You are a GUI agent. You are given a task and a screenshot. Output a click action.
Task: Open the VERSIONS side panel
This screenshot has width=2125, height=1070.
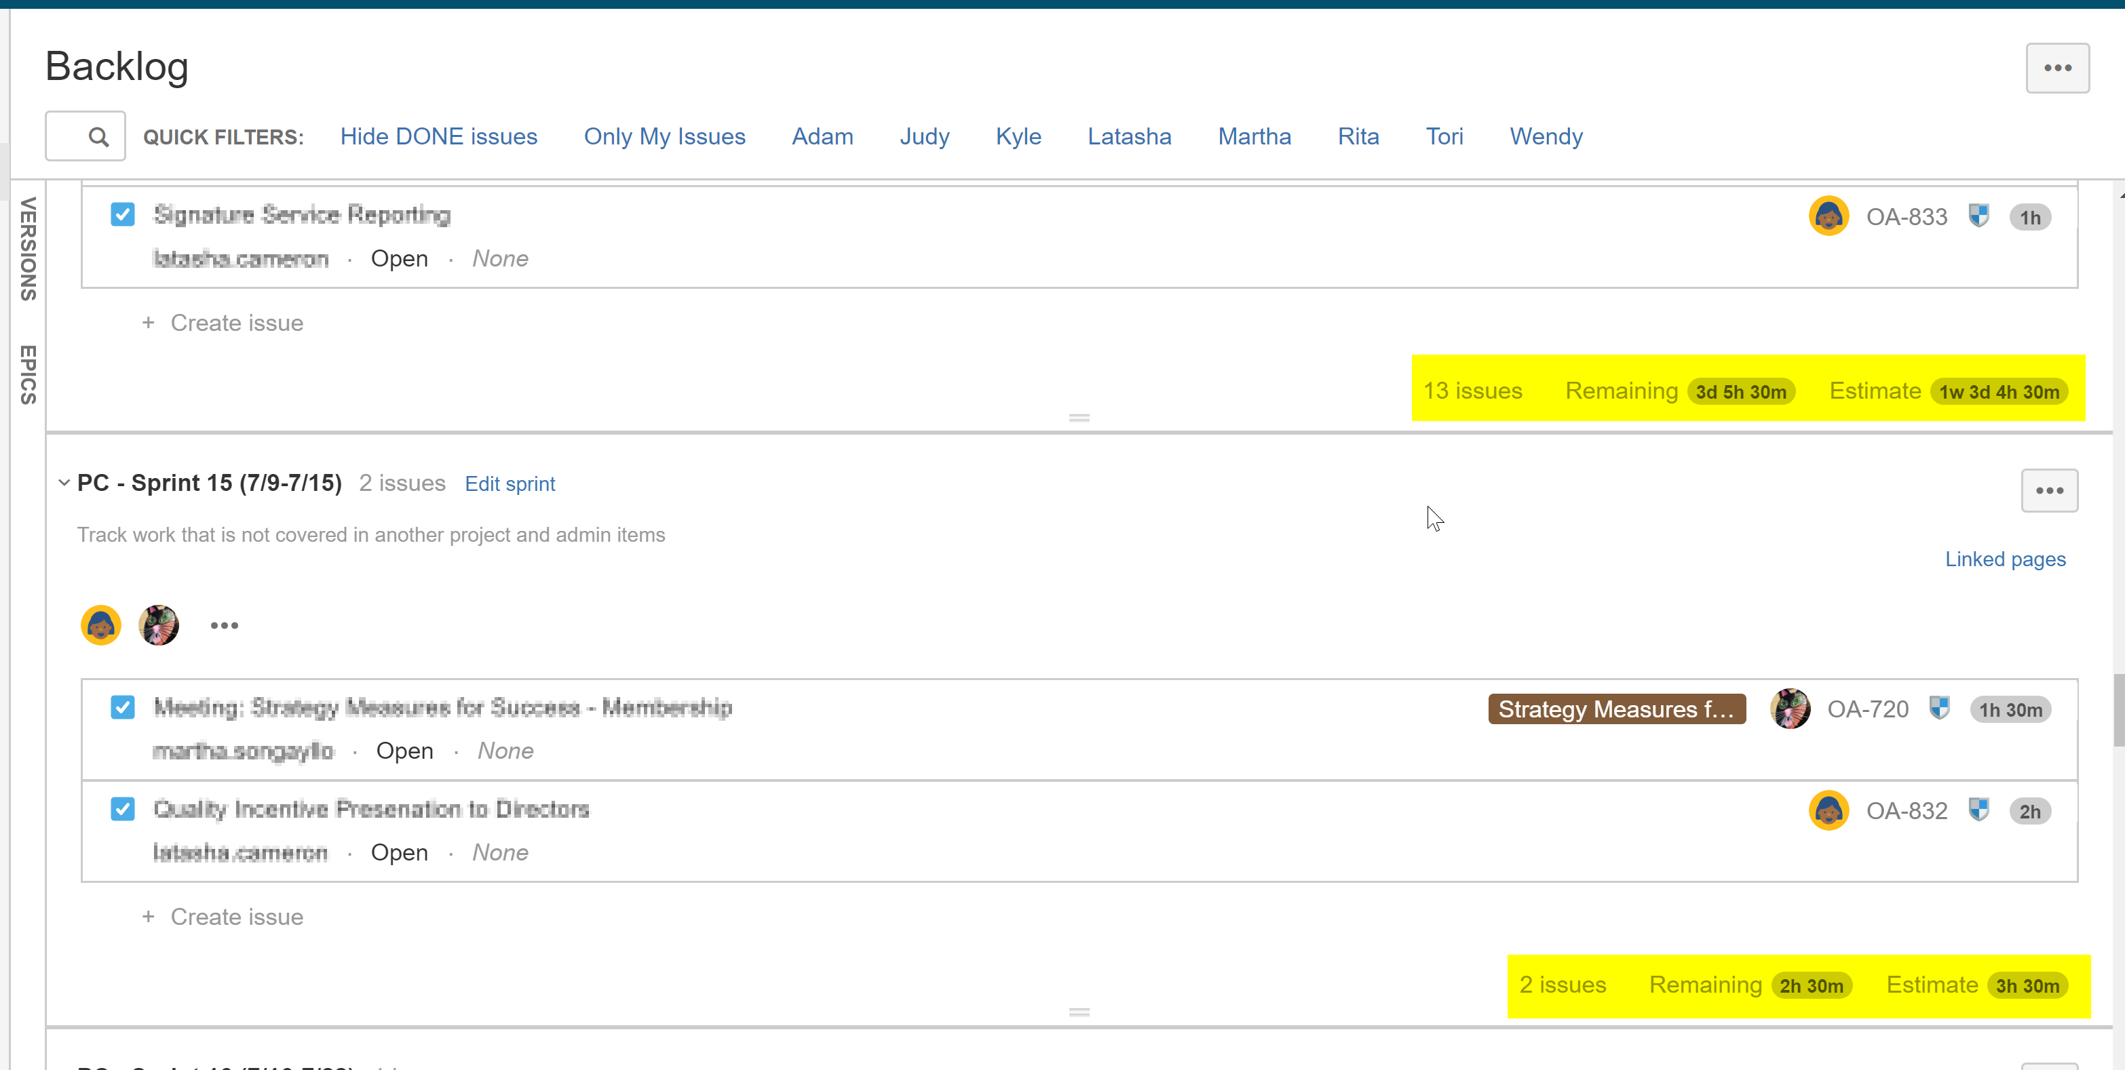tap(28, 249)
